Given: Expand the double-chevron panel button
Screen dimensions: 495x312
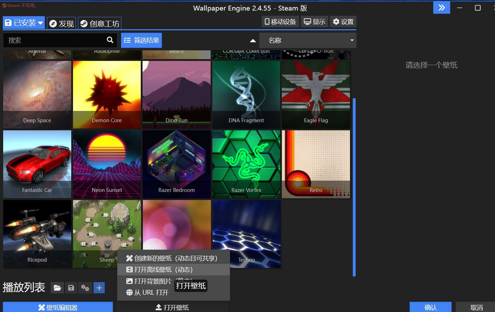Looking at the screenshot, I should coord(442,8).
